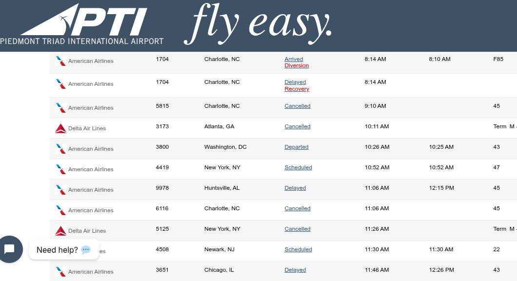Screen dimensions: 517x281
Task: Open Scheduled status for flight 4419
Action: (x=298, y=167)
